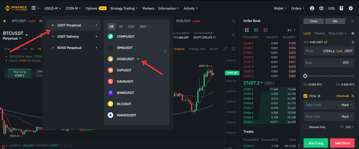Switch to Stop Limit order tab
Image resolution: width=359 pixels, height=149 pixels.
pyautogui.click(x=337, y=33)
